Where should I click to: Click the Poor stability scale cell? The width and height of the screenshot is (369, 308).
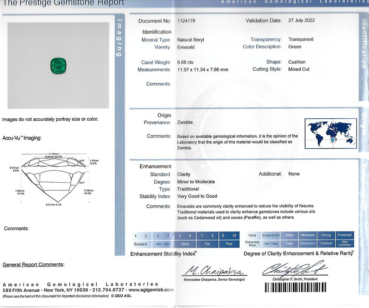tap(229, 244)
